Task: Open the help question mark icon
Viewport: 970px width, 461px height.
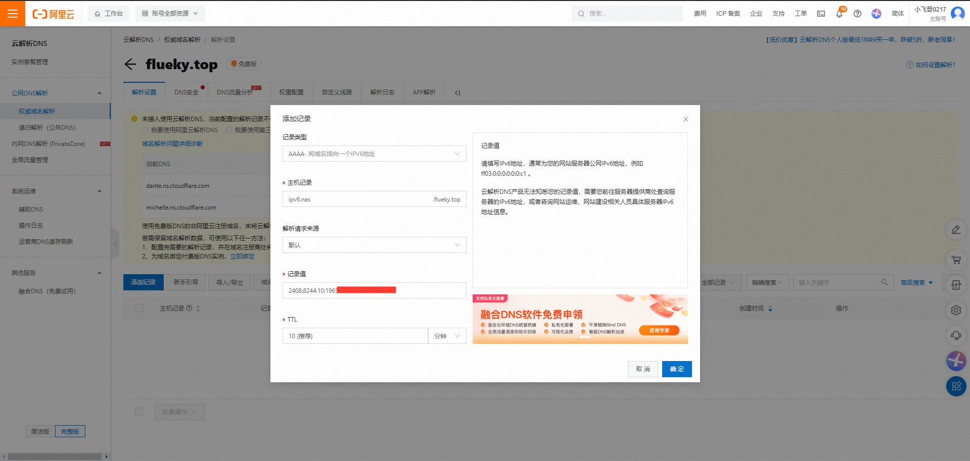Action: pos(857,14)
